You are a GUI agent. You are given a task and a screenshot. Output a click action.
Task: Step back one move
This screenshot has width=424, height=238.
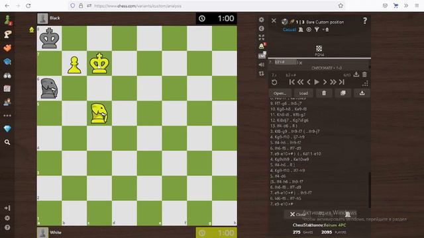point(309,82)
